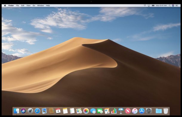Launch Safari from the Dock
182x117 pixels.
[37, 111]
